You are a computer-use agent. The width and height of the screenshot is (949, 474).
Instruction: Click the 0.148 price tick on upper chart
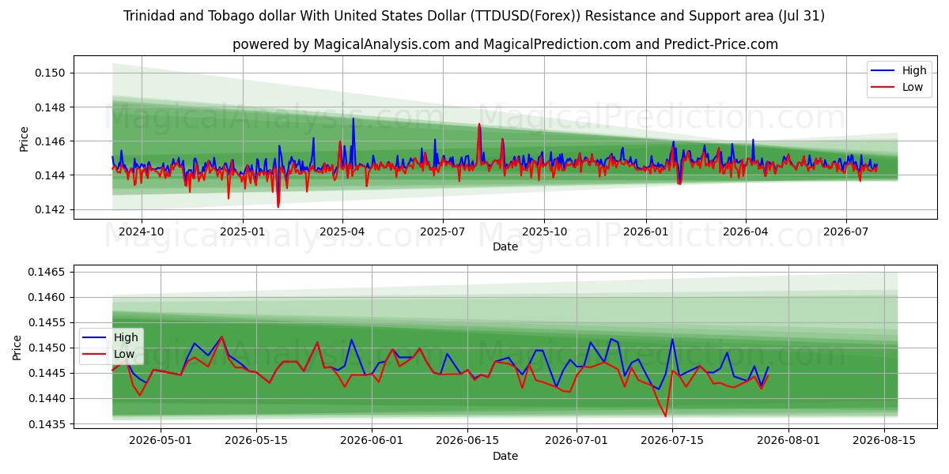pos(51,107)
